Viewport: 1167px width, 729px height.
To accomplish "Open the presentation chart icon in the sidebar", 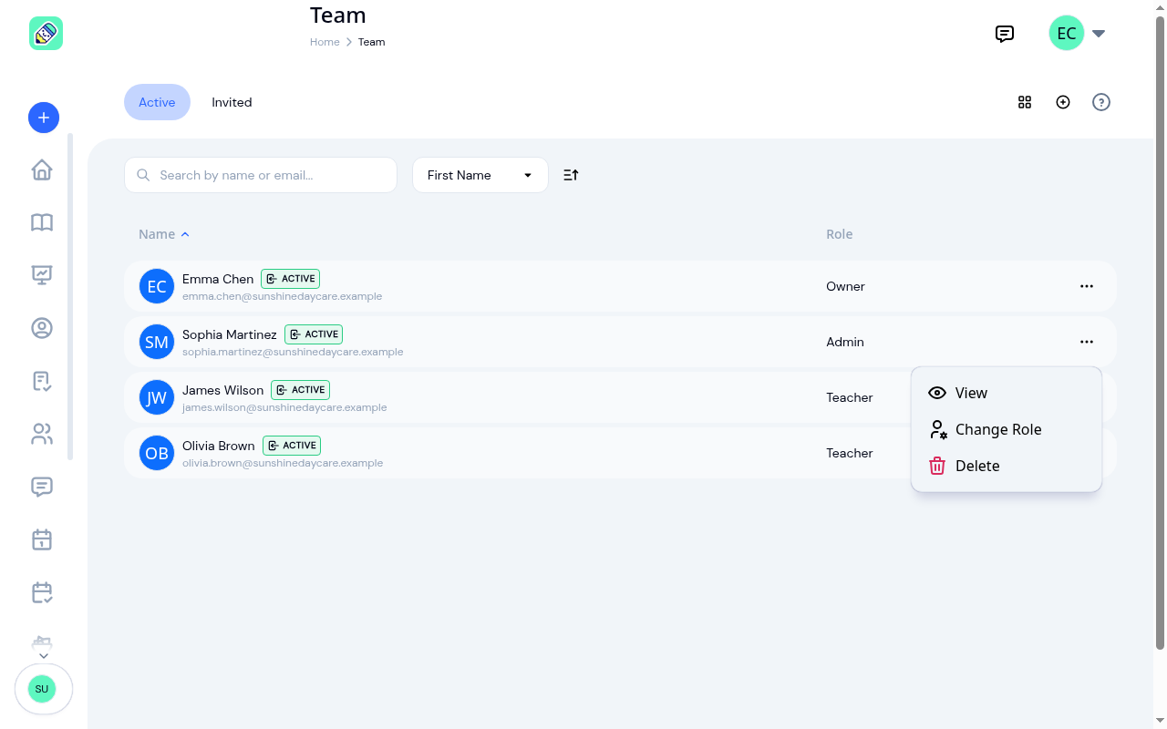I will [x=42, y=275].
